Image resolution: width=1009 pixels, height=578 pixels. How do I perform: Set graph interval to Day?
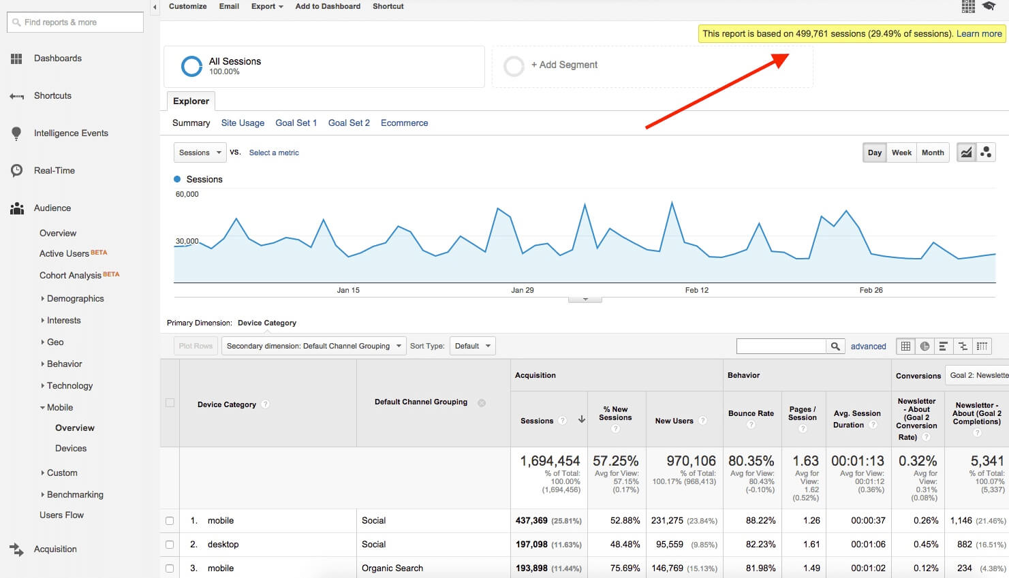click(x=875, y=152)
